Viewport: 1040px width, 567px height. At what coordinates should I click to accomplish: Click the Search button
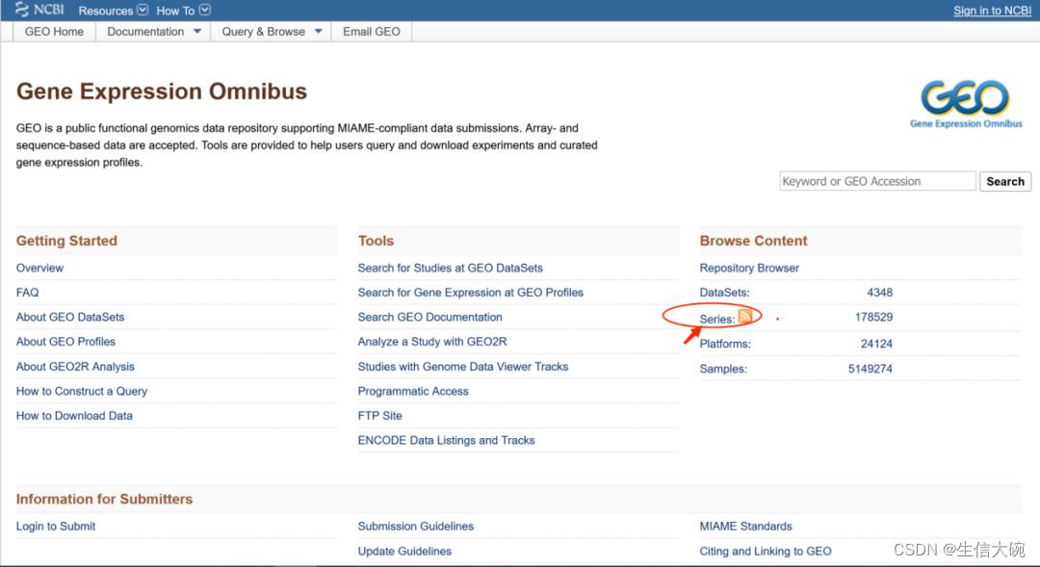tap(1004, 181)
